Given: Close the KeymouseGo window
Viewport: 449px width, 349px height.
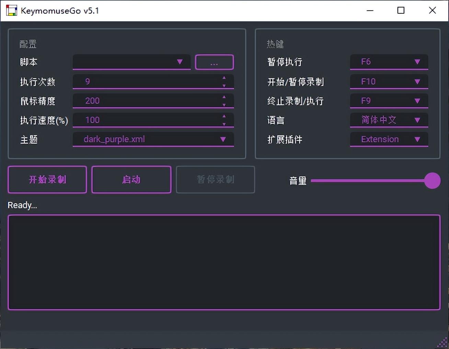Looking at the screenshot, I should (x=433, y=10).
